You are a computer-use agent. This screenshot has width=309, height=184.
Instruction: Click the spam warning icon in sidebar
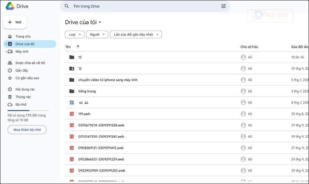click(x=10, y=89)
